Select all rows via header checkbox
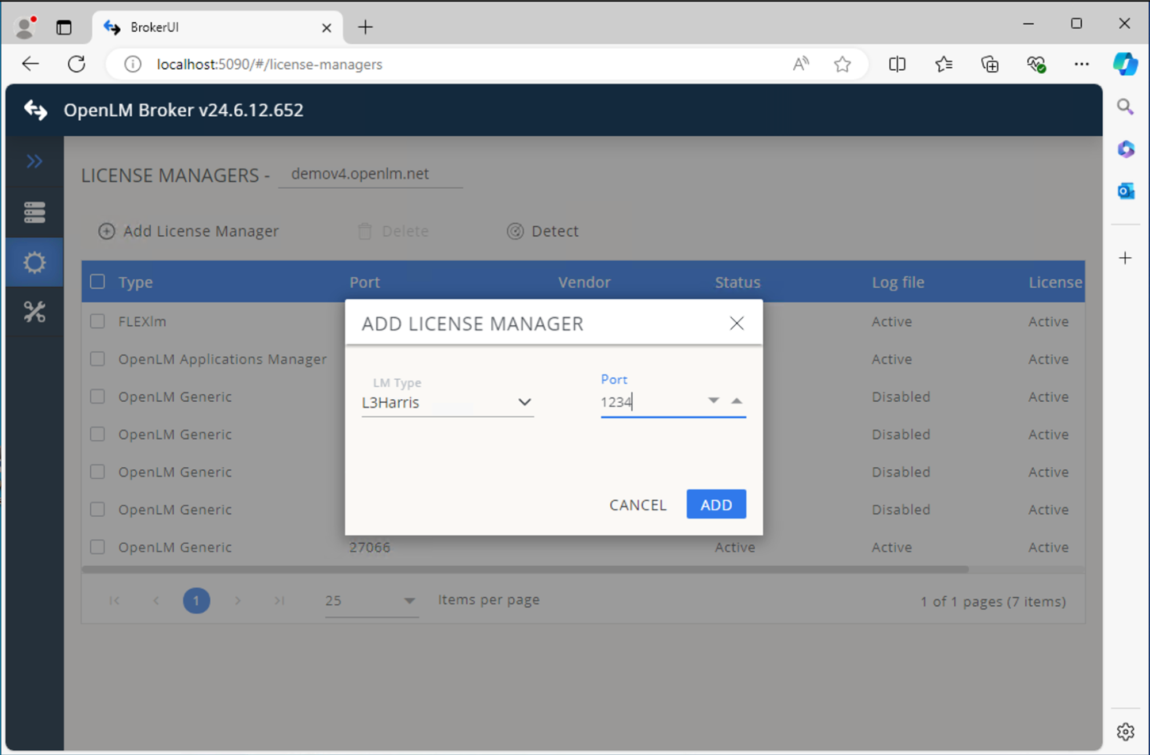This screenshot has width=1150, height=755. [97, 281]
